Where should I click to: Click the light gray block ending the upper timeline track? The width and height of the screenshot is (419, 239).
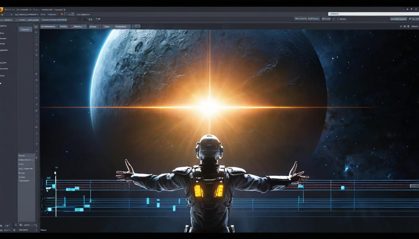[x=414, y=186]
